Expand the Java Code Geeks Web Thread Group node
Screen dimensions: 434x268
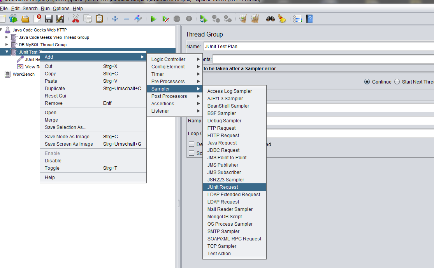pyautogui.click(x=7, y=37)
